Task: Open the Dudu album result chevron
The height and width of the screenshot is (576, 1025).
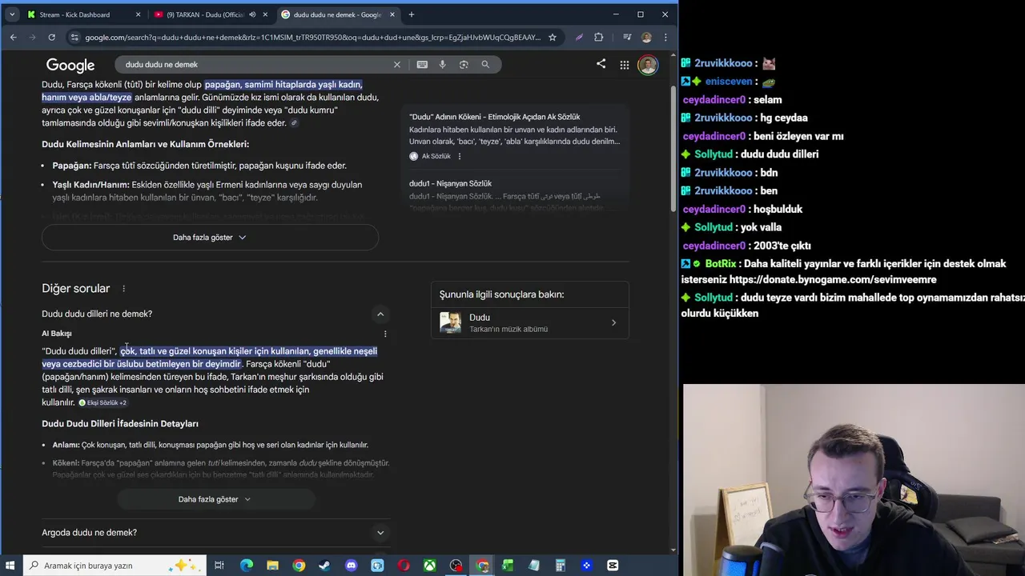Action: tap(614, 323)
